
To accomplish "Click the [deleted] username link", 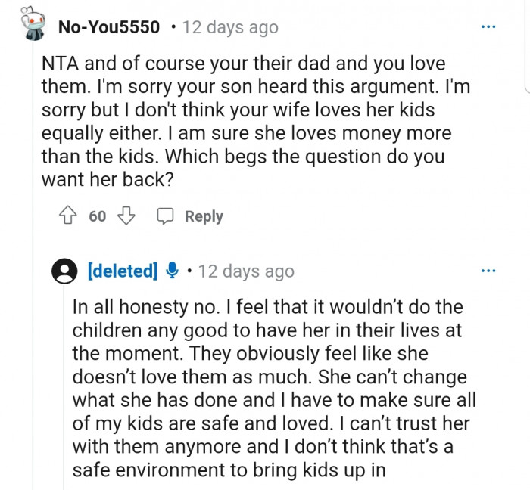I will click(x=123, y=271).
